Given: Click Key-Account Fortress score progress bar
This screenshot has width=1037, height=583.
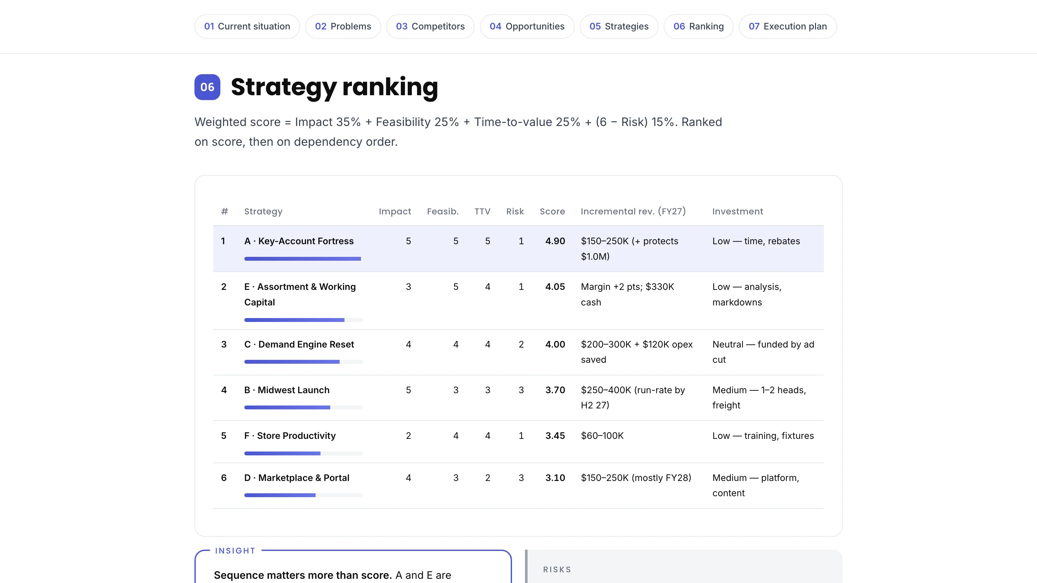Looking at the screenshot, I should [x=304, y=259].
